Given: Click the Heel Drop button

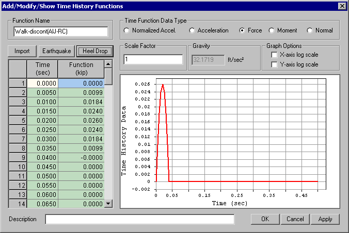Looking at the screenshot, I should click(x=95, y=51).
